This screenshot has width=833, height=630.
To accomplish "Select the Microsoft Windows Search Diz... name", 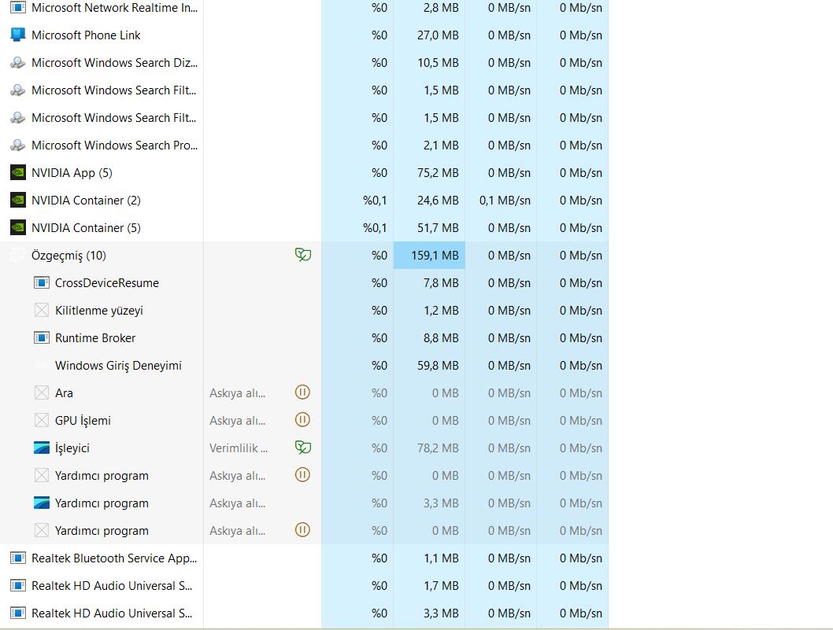I will pos(114,63).
